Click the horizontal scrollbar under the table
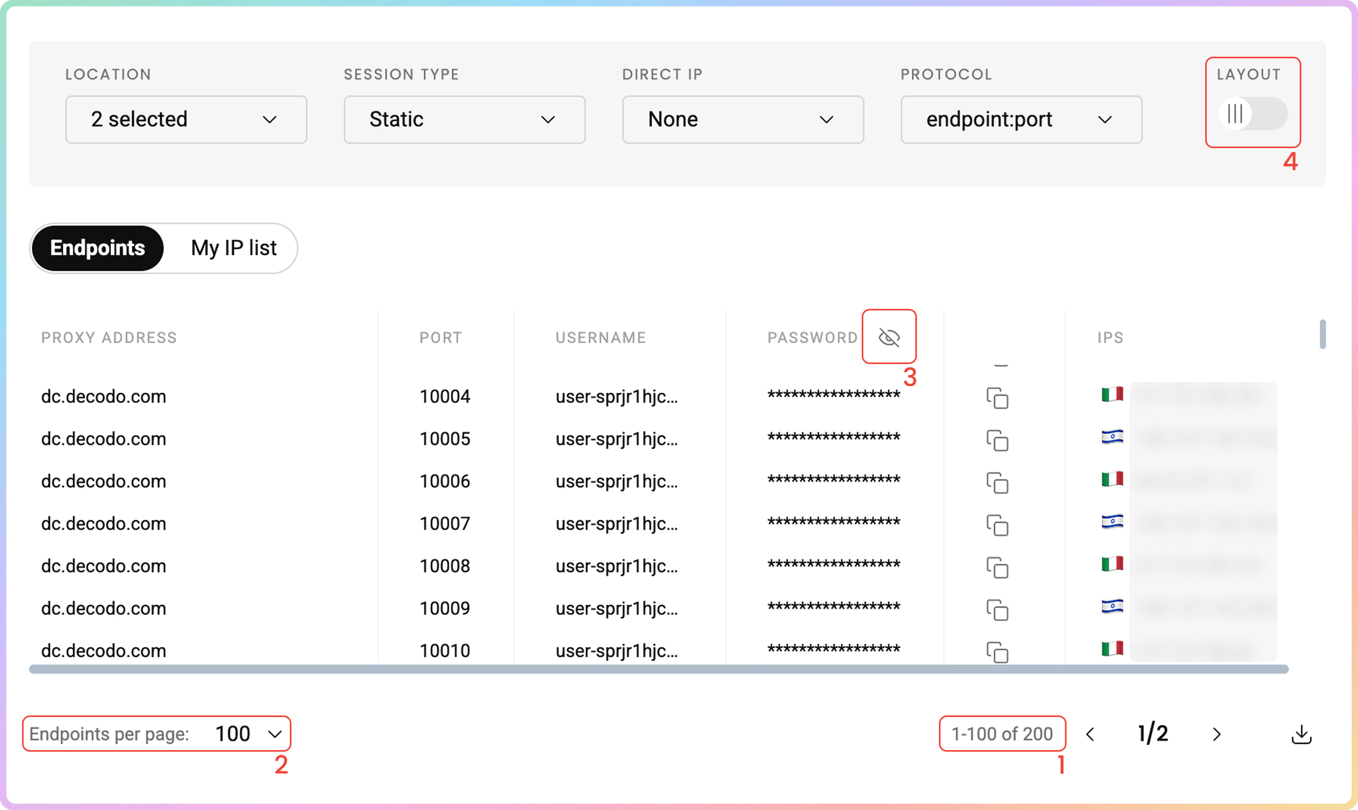 click(658, 670)
